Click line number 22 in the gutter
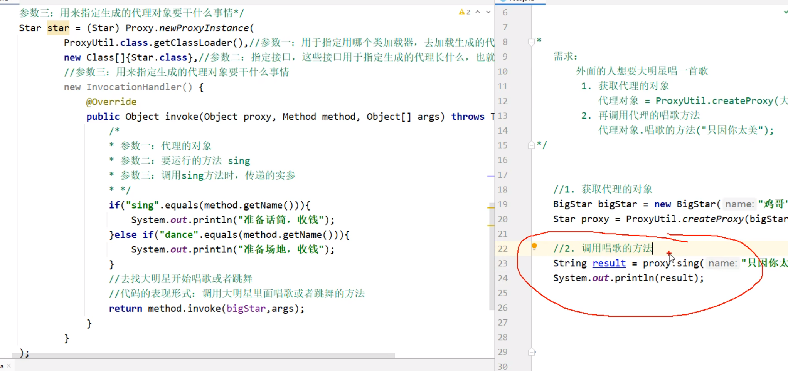The width and height of the screenshot is (788, 371). click(502, 248)
